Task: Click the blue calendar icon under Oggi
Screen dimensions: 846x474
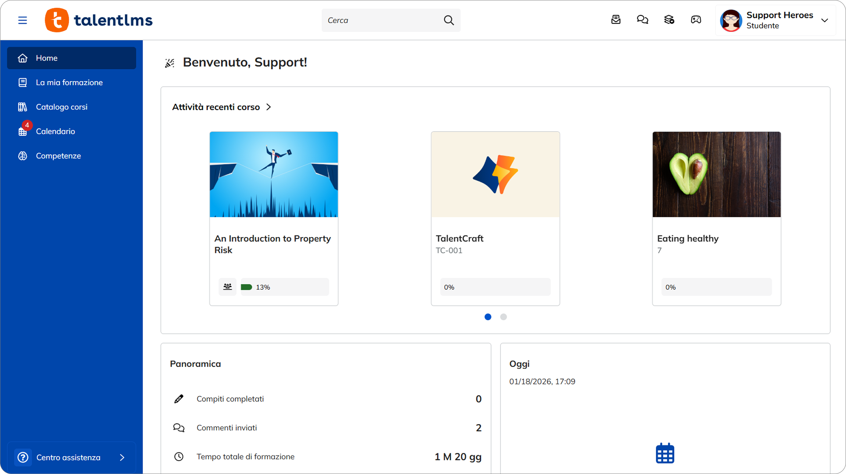Action: 665,453
